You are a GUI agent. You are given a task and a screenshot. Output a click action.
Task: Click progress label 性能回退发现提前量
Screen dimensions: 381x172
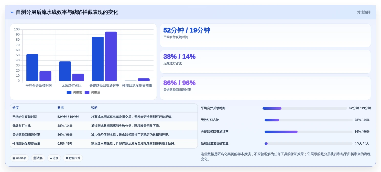click(x=215, y=144)
